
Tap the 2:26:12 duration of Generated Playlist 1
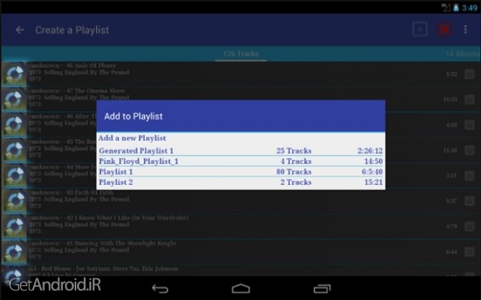pos(370,151)
